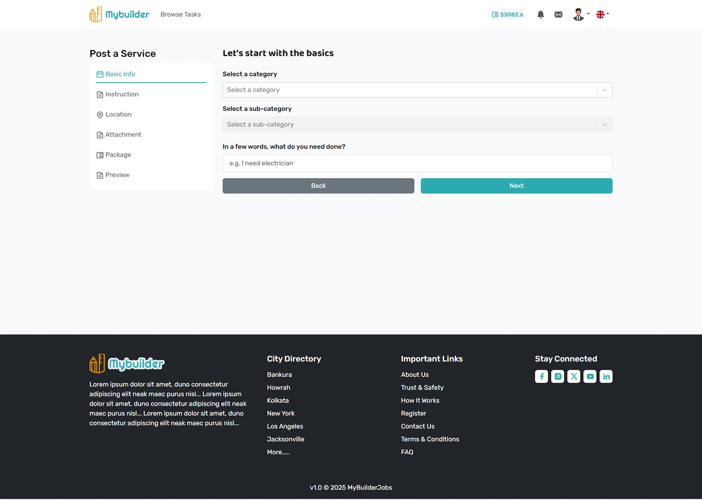Click the X (Twitter) social icon
This screenshot has height=500, width=702.
(x=574, y=376)
